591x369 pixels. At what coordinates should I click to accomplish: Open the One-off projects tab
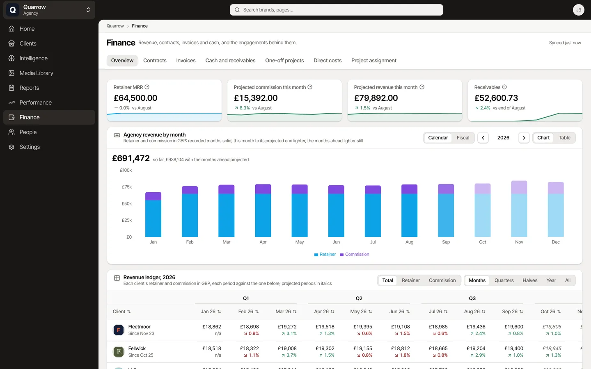284,60
